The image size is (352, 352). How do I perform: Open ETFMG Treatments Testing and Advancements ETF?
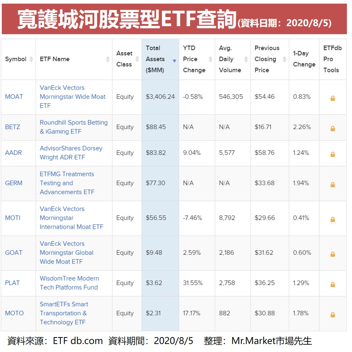[67, 183]
